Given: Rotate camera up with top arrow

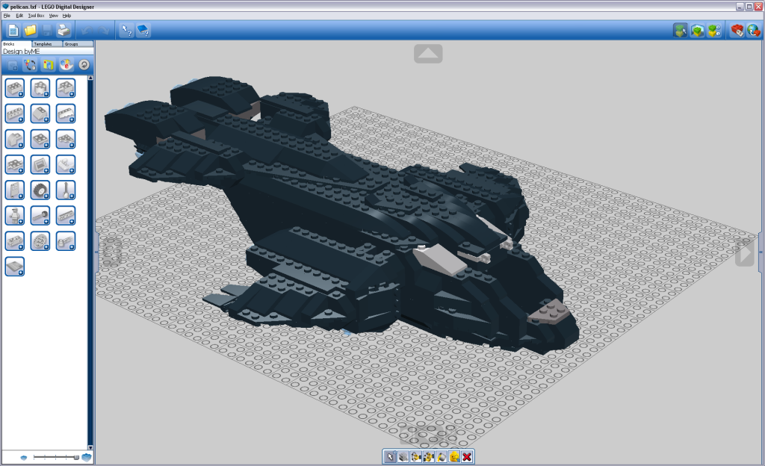Looking at the screenshot, I should coord(428,54).
